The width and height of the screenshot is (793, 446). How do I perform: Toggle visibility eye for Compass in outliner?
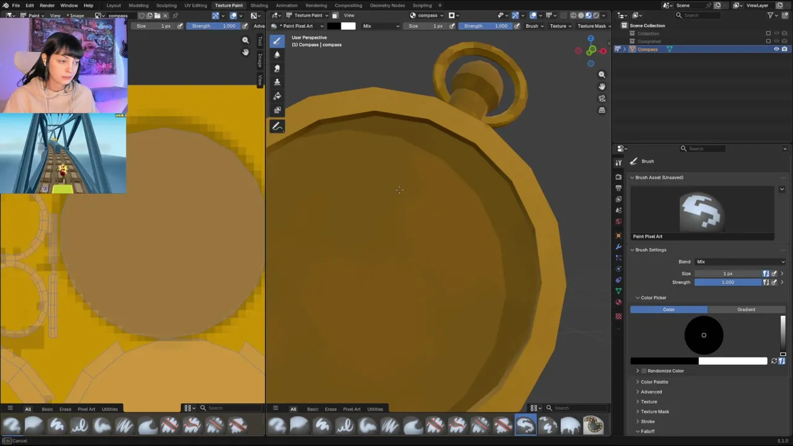[x=776, y=49]
